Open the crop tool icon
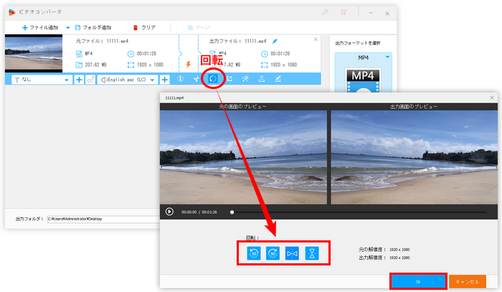502x292 pixels. pyautogui.click(x=229, y=79)
